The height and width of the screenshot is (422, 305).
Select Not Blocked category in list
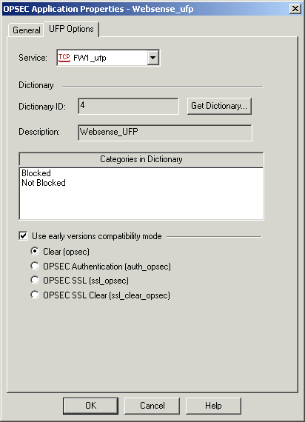tap(44, 183)
